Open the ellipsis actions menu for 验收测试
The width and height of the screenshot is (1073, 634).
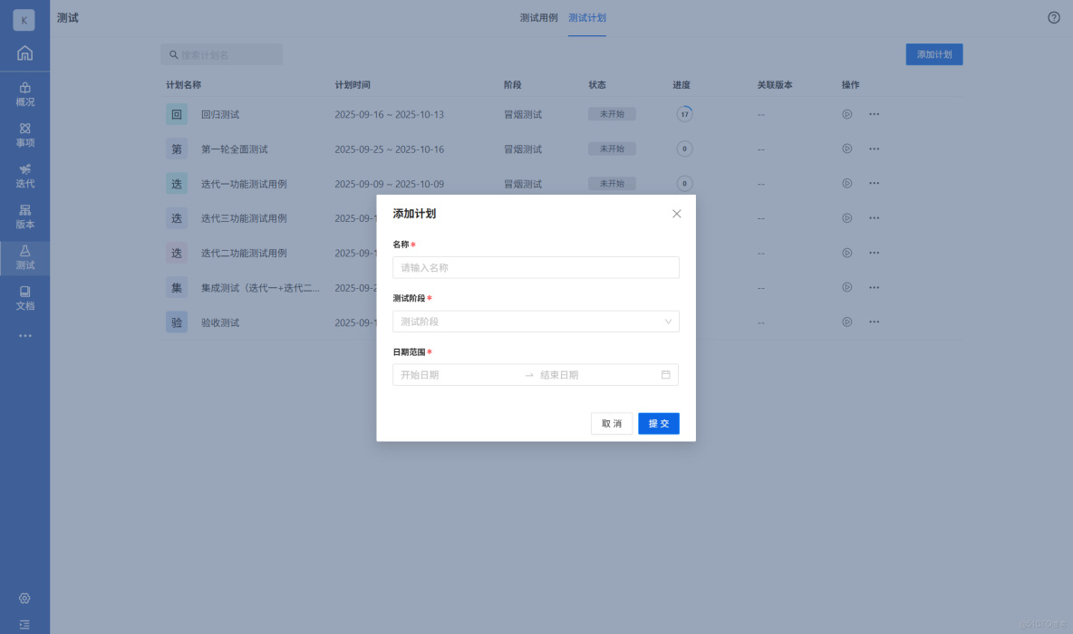pos(874,322)
